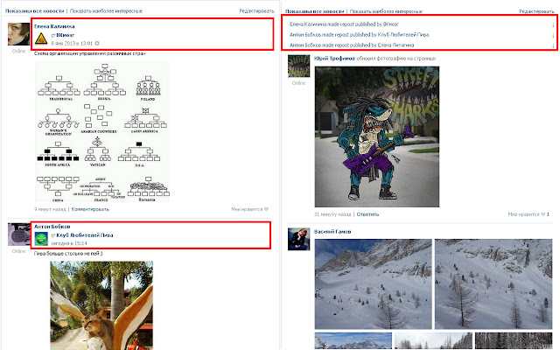
Task: Select Показать наиболее интересные above Елена Калинина's post
Action: coord(106,11)
